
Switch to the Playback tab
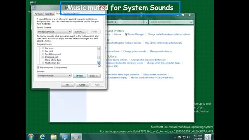(x=39, y=14)
